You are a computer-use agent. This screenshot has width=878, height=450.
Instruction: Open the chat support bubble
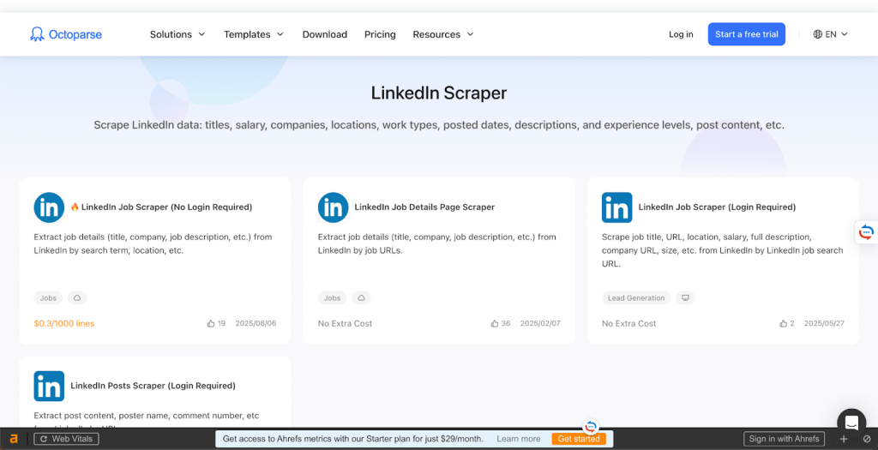(x=851, y=423)
